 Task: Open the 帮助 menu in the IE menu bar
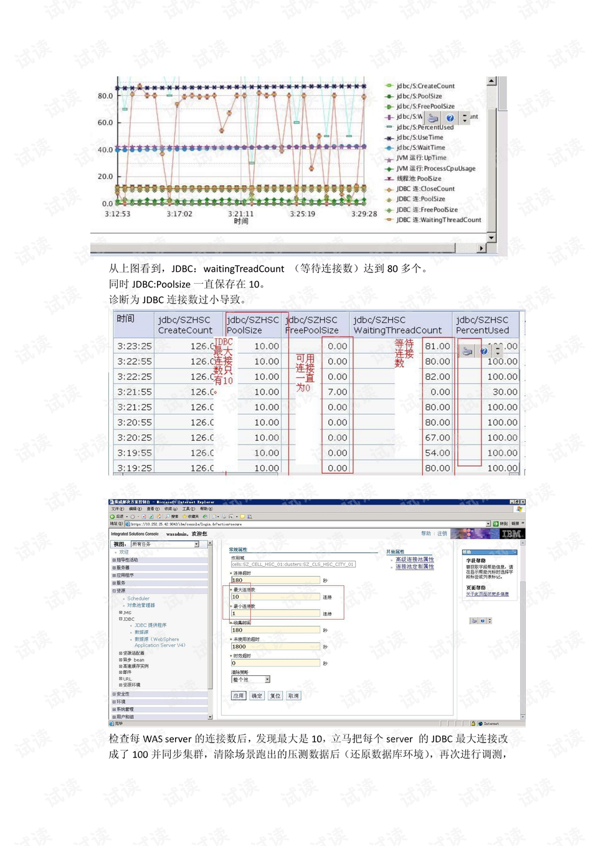click(x=206, y=509)
